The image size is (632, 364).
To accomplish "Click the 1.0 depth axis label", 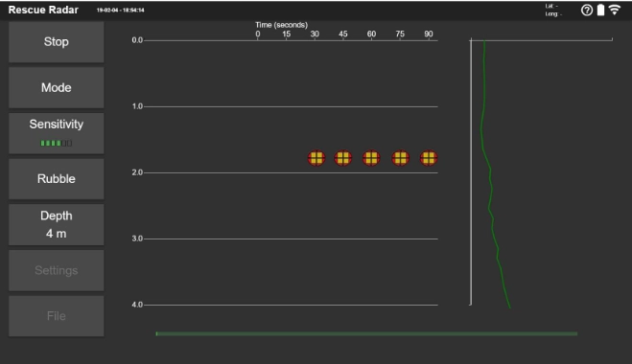I will (137, 106).
